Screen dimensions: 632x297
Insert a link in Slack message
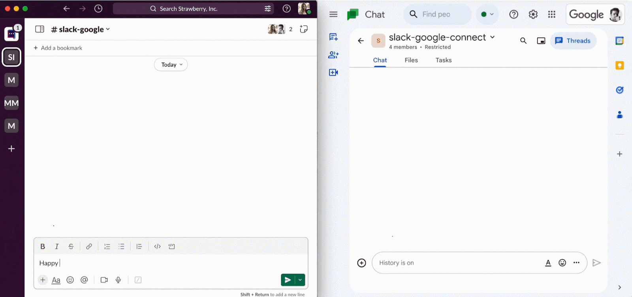point(89,247)
